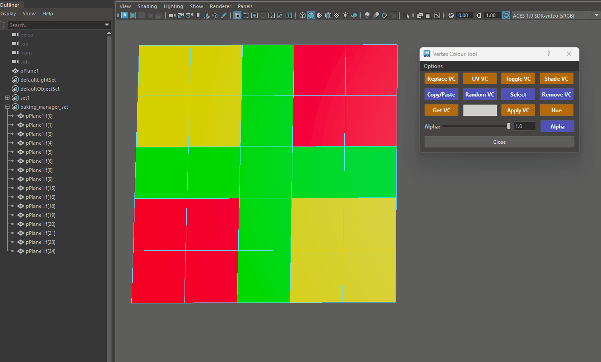Toggle the XRay icon
601x362 pixels.
coord(420,15)
